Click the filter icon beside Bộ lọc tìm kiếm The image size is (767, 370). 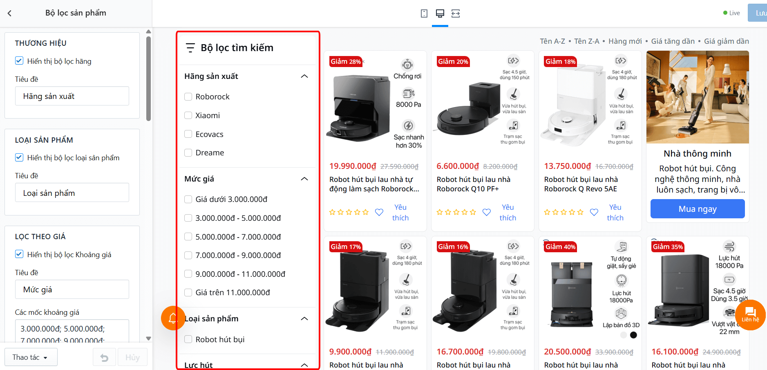pyautogui.click(x=190, y=48)
